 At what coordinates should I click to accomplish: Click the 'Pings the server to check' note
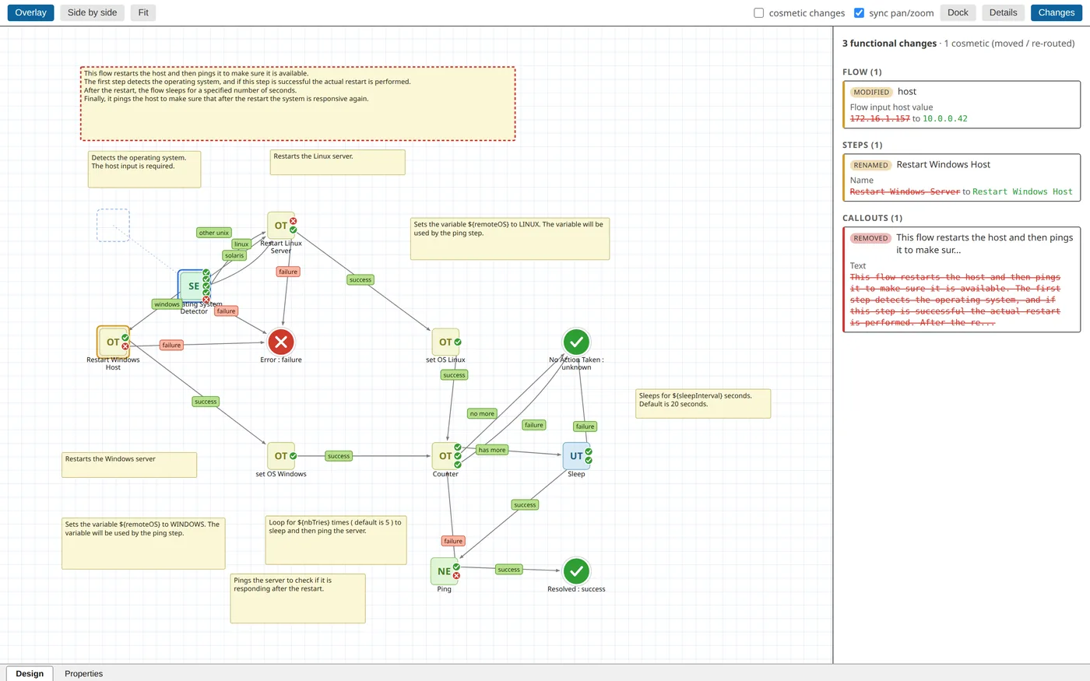pyautogui.click(x=297, y=599)
